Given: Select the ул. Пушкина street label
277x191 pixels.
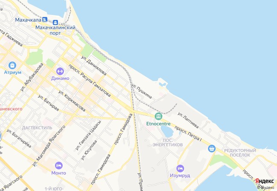Looking at the screenshot, I should [141, 91].
